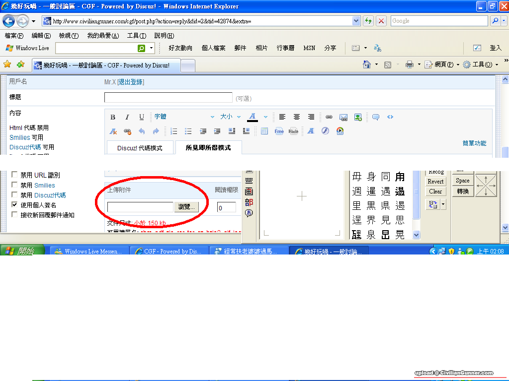The image size is (509, 381).
Task: Enable the 禁用 URL 識別 checkbox
Action: coord(14,175)
